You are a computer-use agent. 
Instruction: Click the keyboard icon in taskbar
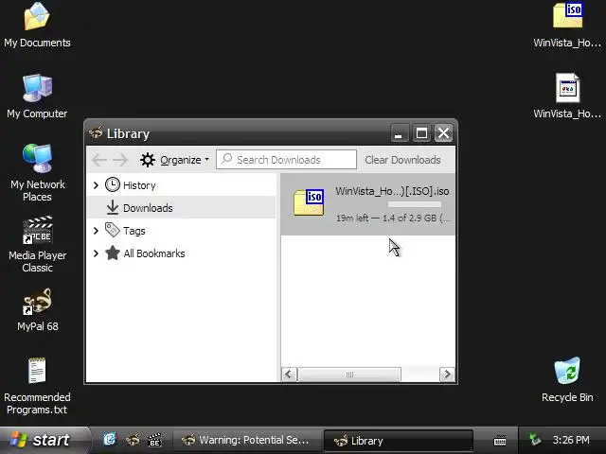click(x=500, y=440)
